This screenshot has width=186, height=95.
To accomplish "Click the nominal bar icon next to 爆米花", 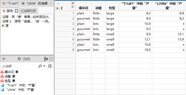I will click(x=2, y=72).
